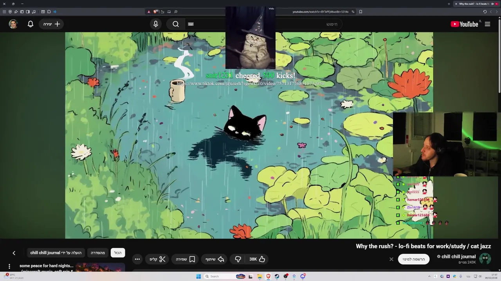Viewport: 501px width, 281px height.
Task: Open Brave browser from taskbar
Action: point(268,276)
